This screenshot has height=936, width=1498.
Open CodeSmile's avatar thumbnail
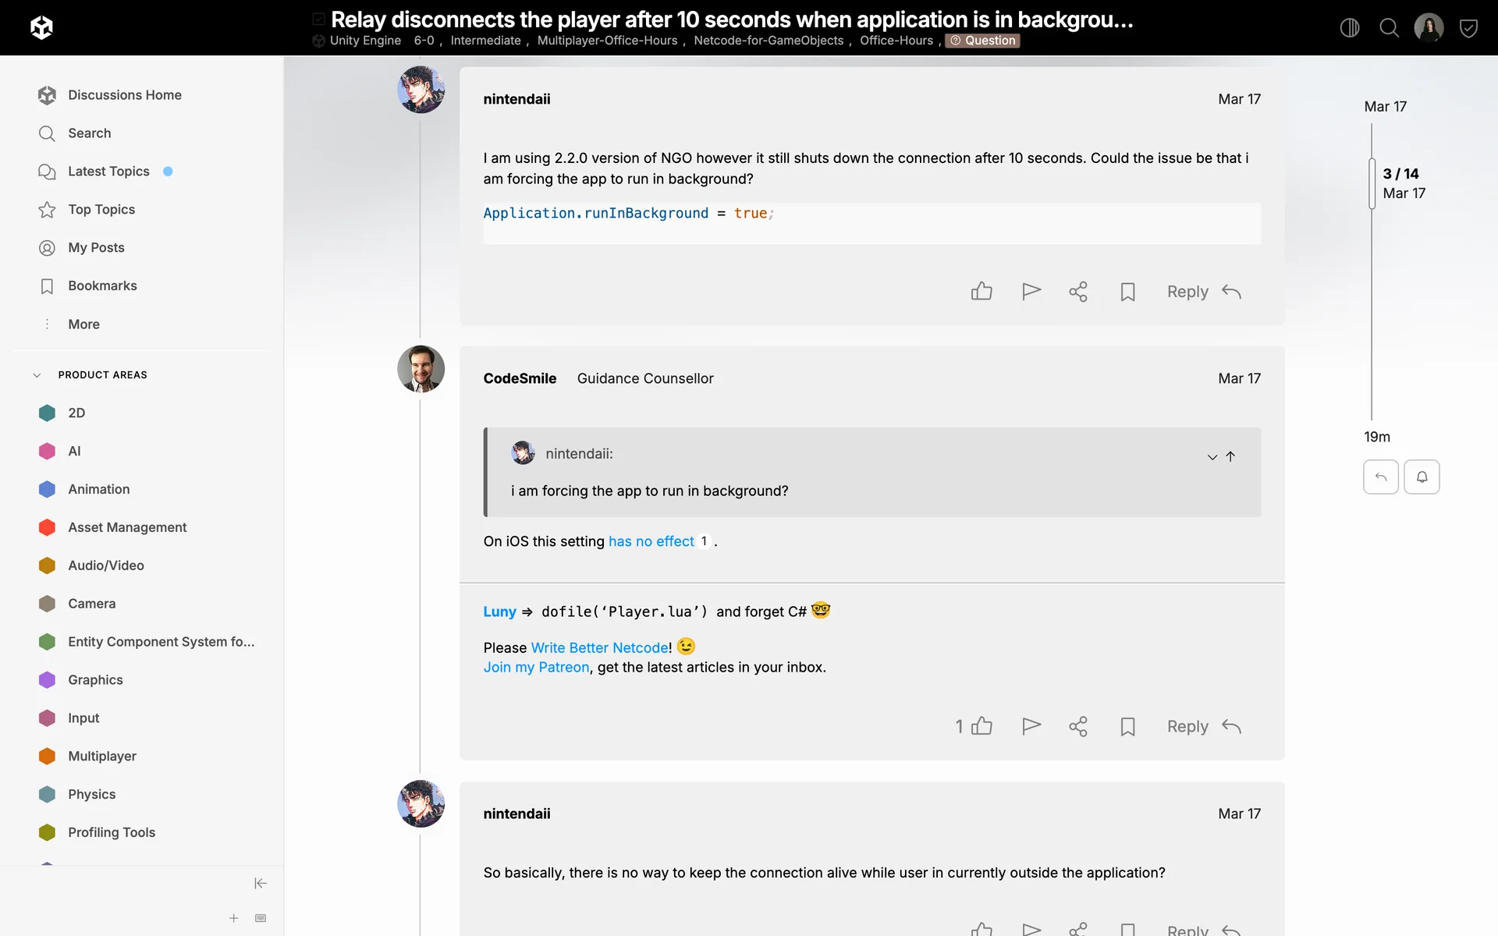421,369
